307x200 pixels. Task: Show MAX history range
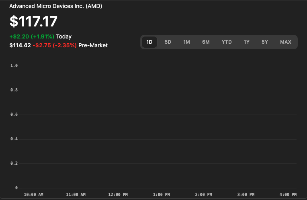pos(286,42)
